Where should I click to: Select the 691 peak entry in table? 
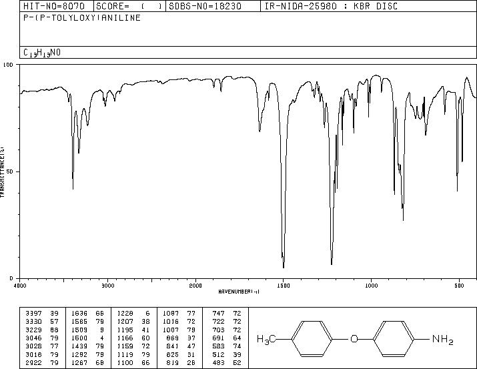[227, 338]
